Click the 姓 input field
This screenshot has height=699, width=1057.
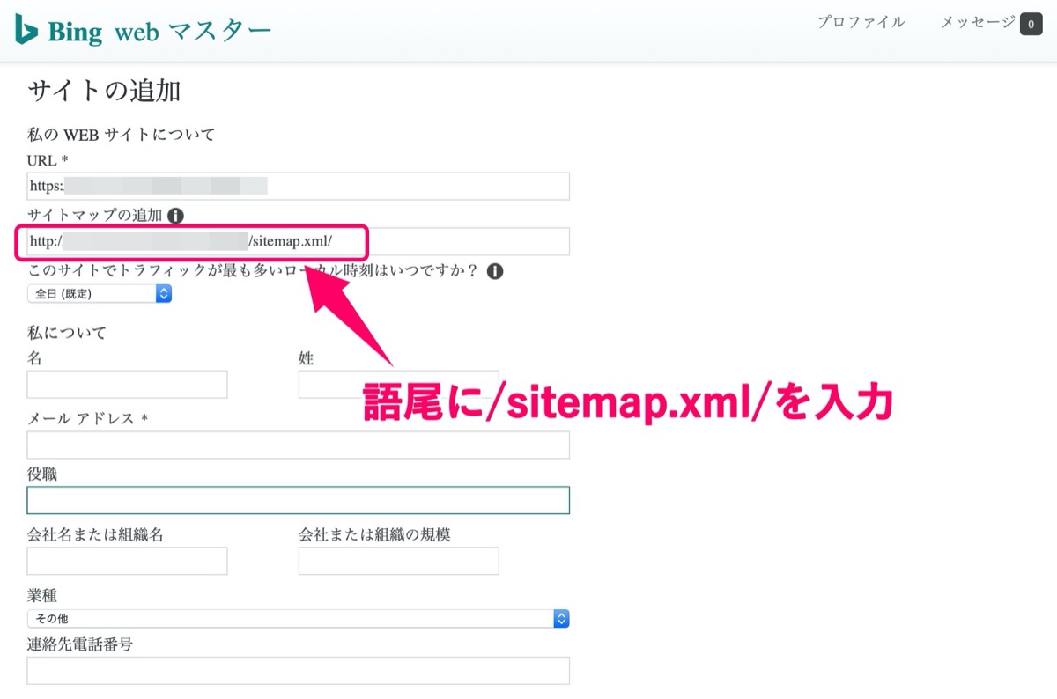(399, 385)
